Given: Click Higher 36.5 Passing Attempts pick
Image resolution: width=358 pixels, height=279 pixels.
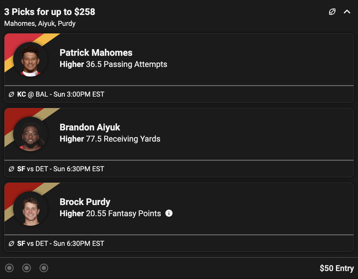Looking at the screenshot, I should coord(113,64).
